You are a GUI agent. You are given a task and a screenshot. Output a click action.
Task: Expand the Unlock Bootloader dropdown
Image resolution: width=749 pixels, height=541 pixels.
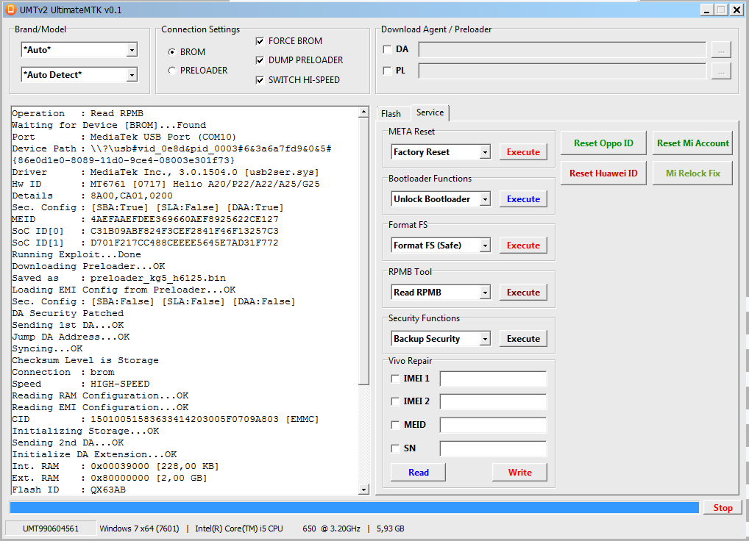pos(485,199)
